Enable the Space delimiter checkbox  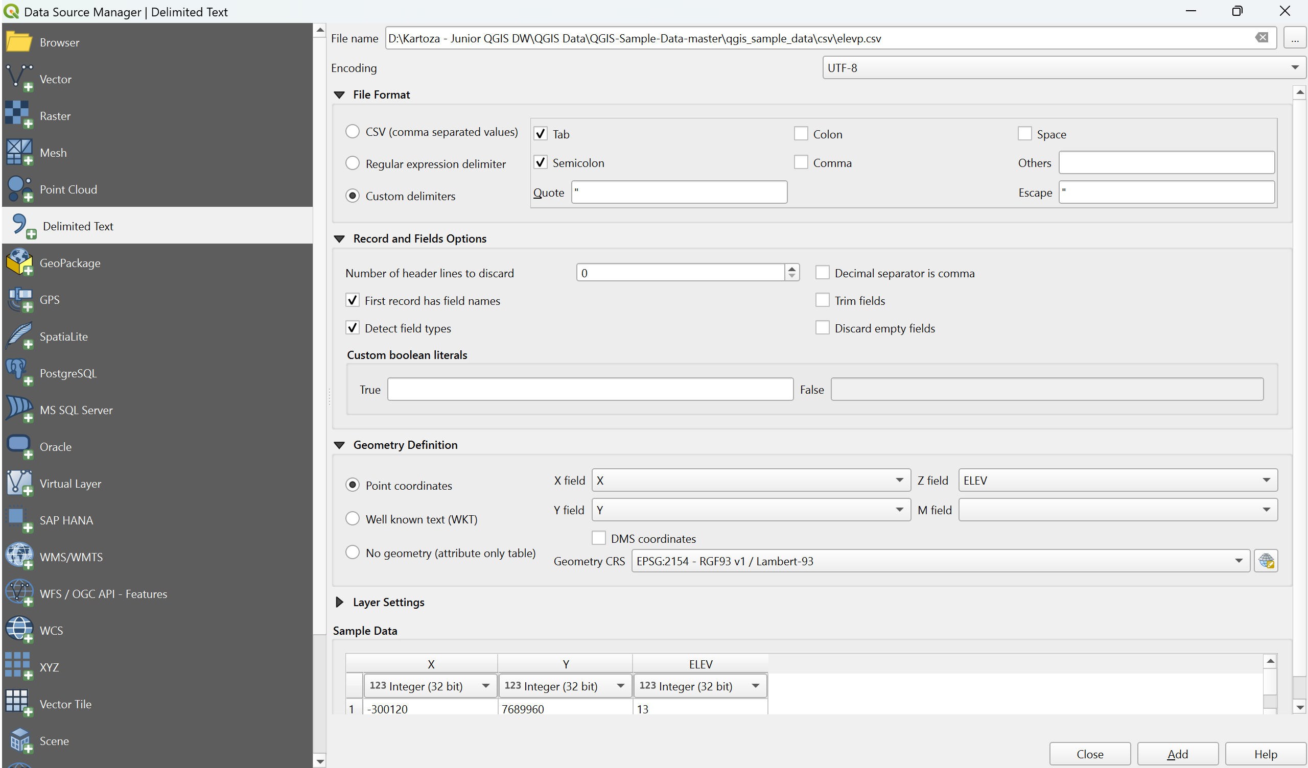(1024, 134)
